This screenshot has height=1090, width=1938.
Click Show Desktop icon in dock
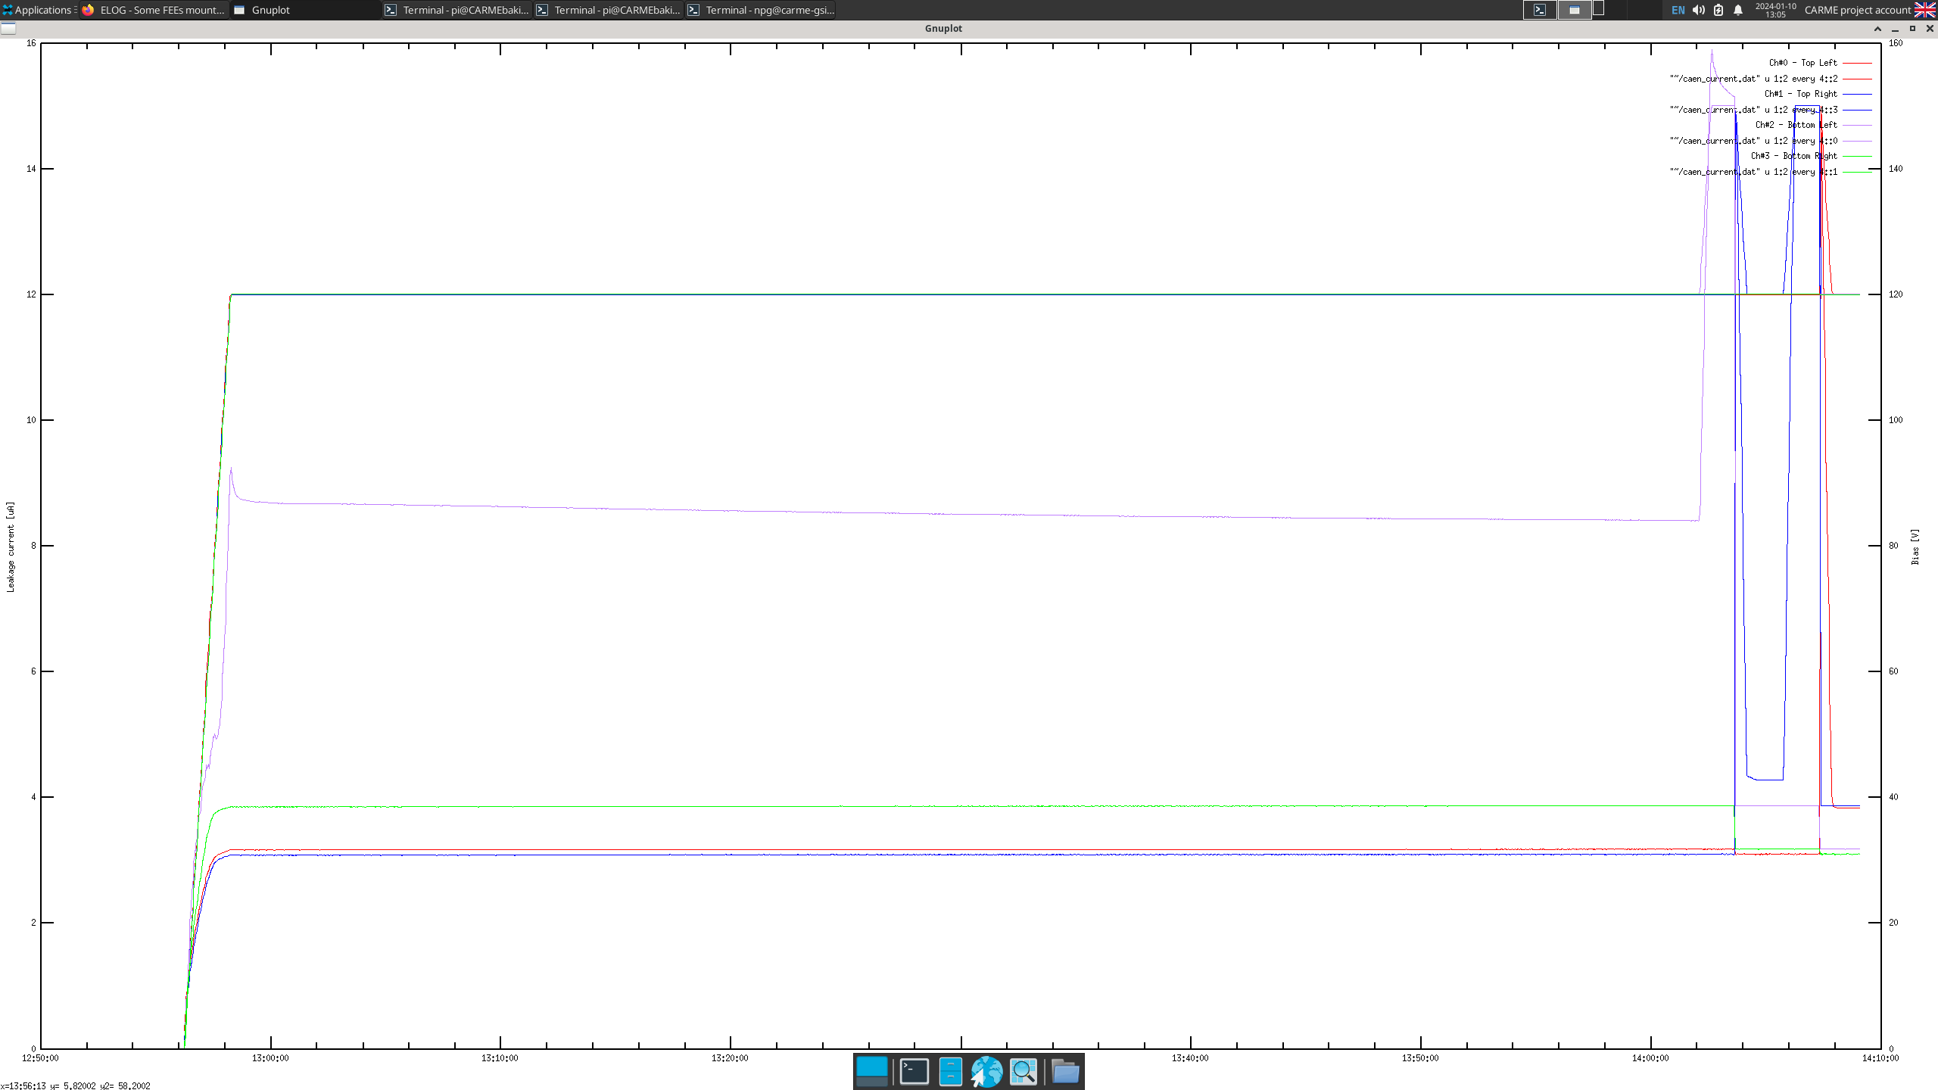click(x=871, y=1071)
